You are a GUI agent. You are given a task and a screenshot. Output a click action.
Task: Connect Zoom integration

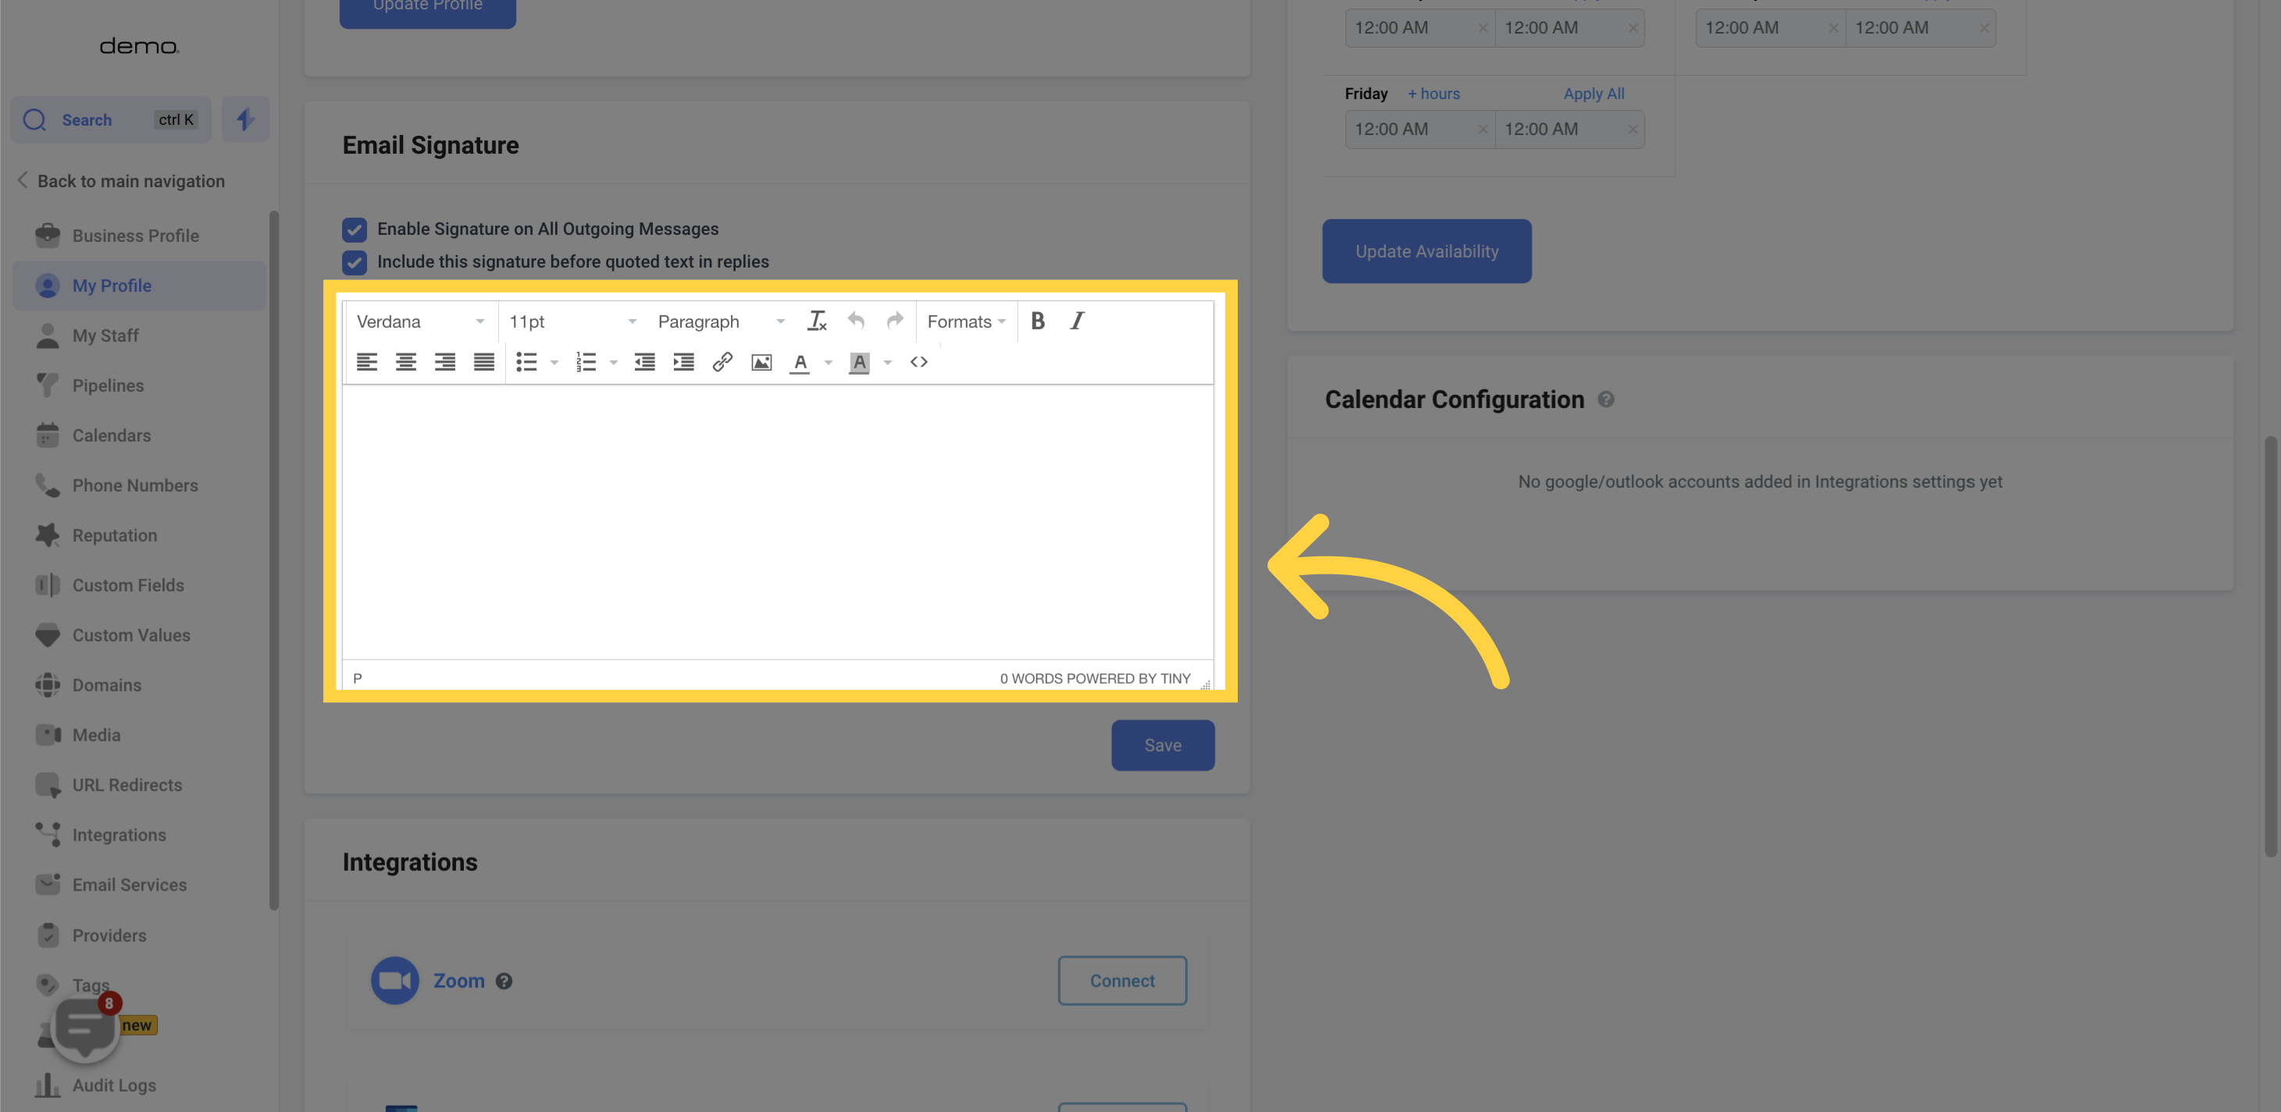point(1121,979)
